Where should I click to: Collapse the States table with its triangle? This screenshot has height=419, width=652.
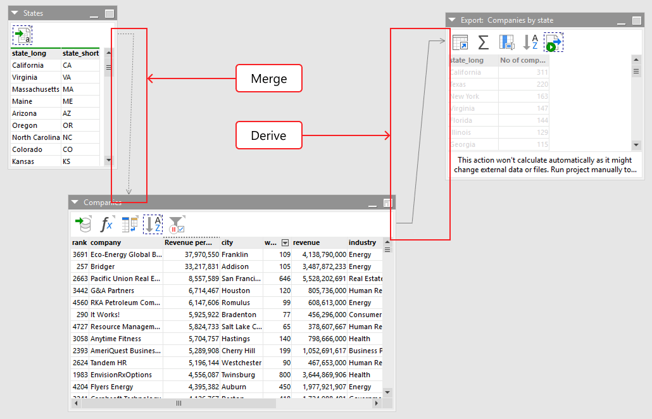click(15, 13)
